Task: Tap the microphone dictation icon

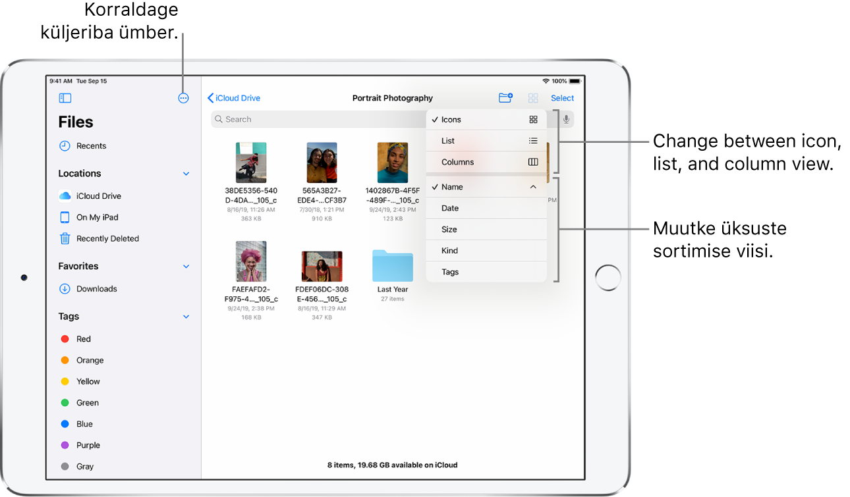Action: point(566,119)
